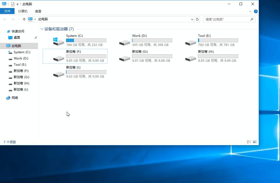The width and height of the screenshot is (280, 183).
Task: Click the System (C:) usage bar
Action: click(x=86, y=40)
